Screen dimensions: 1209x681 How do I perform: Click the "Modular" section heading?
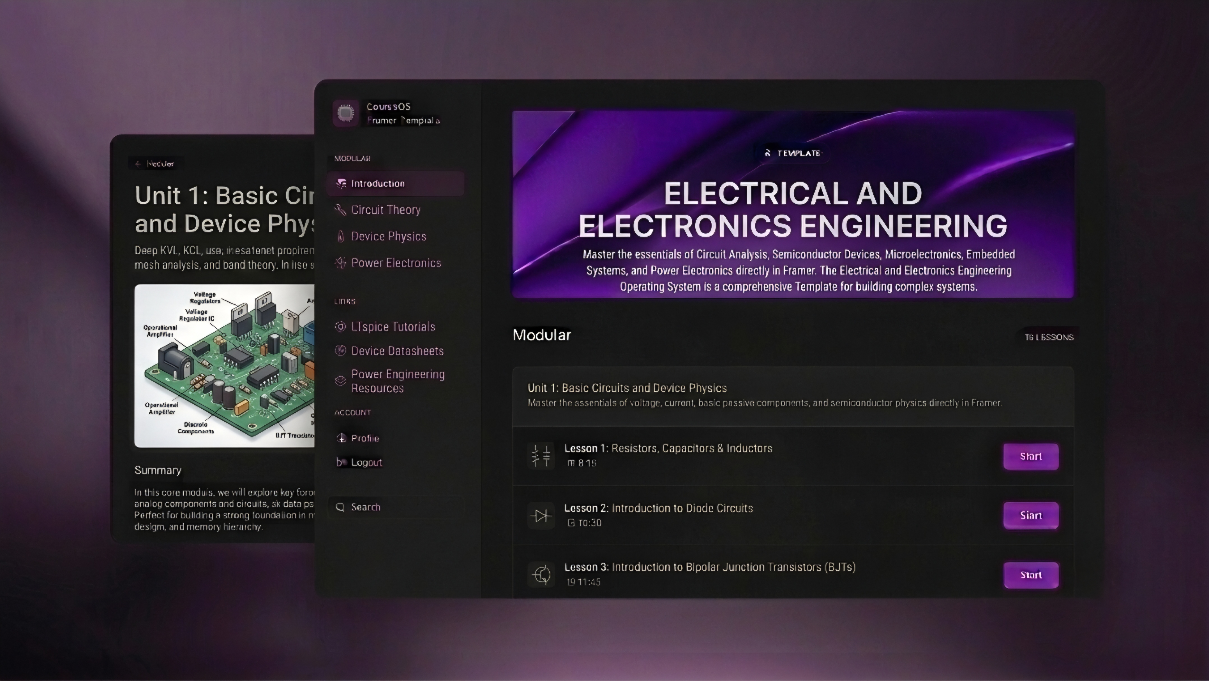point(542,335)
